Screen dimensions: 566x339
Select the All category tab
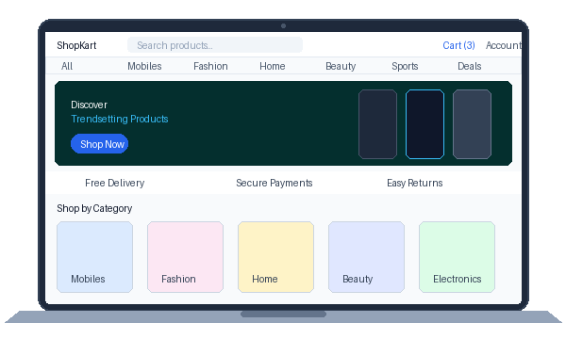point(67,66)
